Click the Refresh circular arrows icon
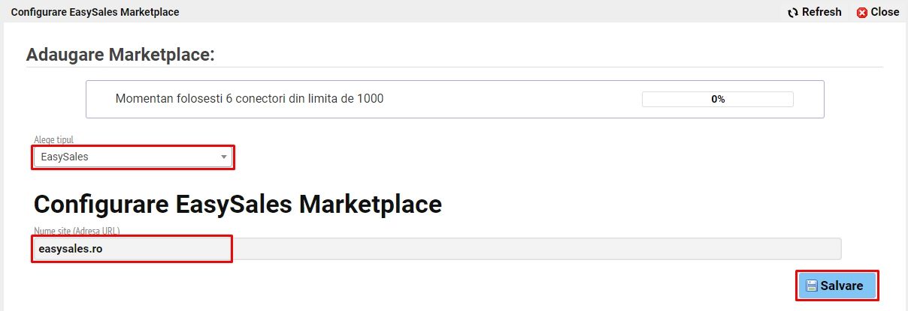 click(793, 12)
